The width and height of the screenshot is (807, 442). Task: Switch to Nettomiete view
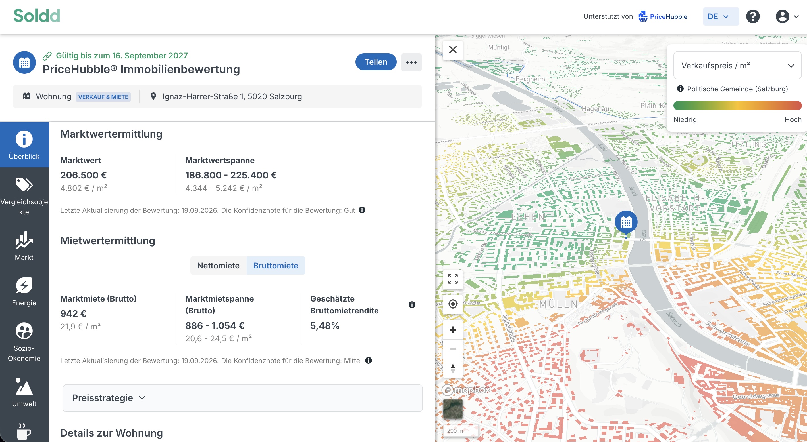[x=218, y=266]
